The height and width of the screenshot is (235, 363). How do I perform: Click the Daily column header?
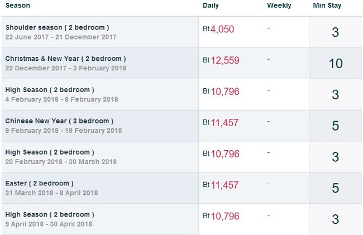[x=211, y=6]
